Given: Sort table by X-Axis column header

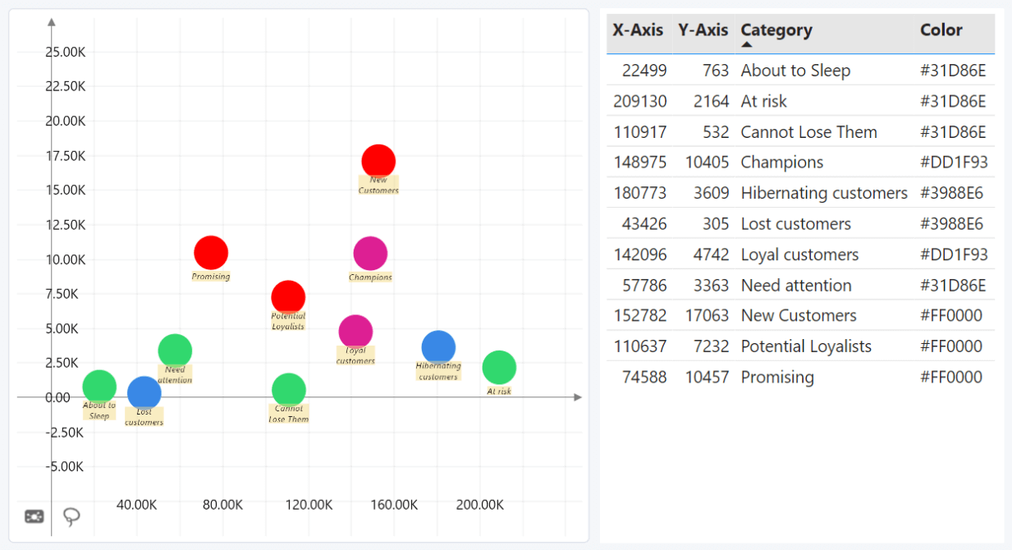Looking at the screenshot, I should coord(638,30).
